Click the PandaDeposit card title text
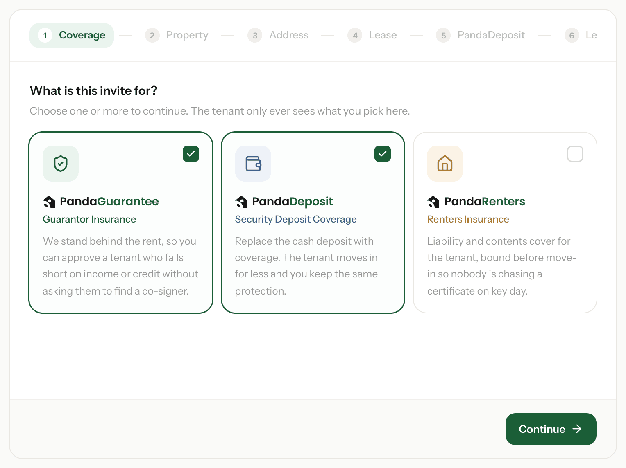Image resolution: width=626 pixels, height=468 pixels. (x=293, y=201)
